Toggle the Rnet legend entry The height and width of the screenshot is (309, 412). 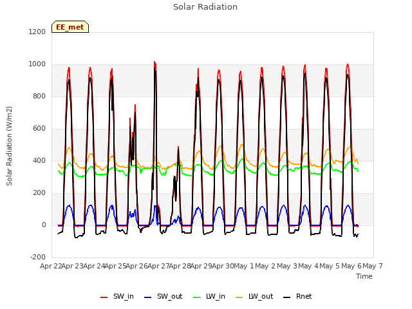point(297,297)
